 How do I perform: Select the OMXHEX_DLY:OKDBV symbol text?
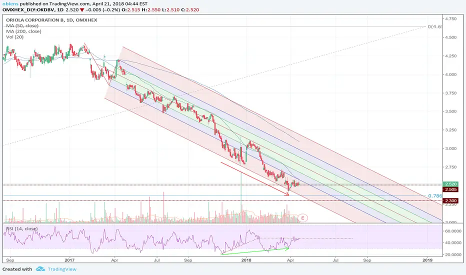(x=28, y=10)
